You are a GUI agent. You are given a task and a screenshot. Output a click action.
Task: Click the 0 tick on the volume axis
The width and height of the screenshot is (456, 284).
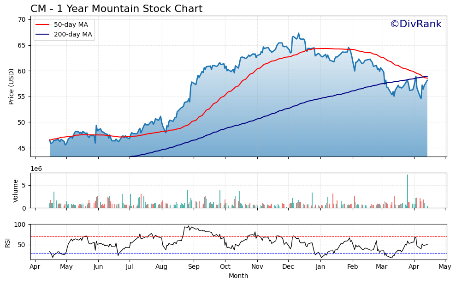click(x=24, y=208)
